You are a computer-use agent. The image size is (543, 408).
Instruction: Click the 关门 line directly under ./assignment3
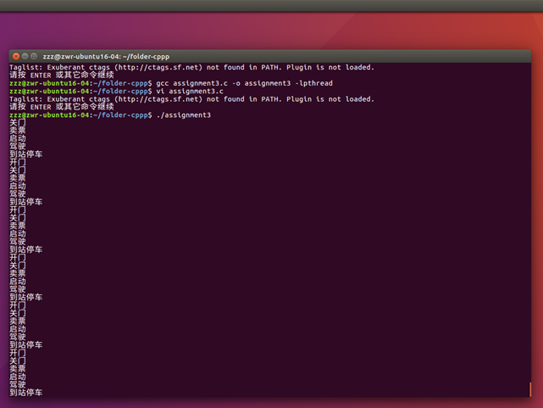(x=17, y=123)
